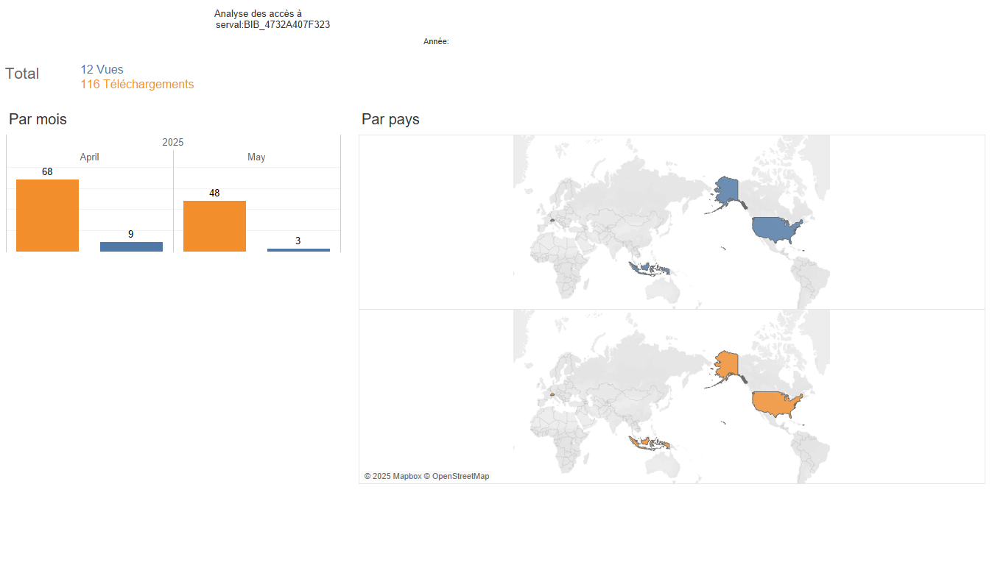
Task: Select orange Alaska on lower map
Action: pyautogui.click(x=727, y=364)
